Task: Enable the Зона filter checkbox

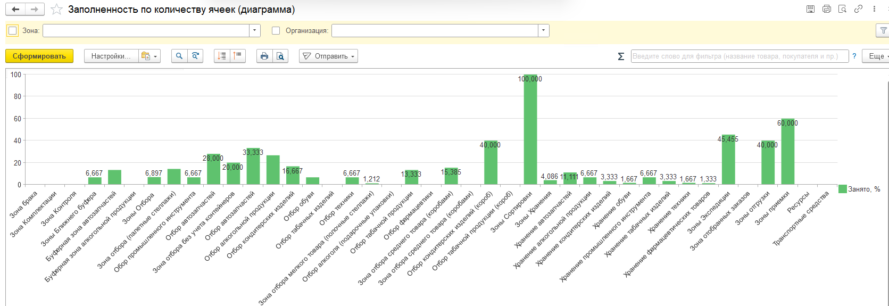Action: (13, 30)
